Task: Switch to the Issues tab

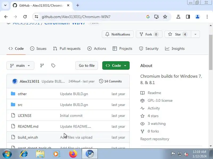Action: pyautogui.click(x=38, y=48)
